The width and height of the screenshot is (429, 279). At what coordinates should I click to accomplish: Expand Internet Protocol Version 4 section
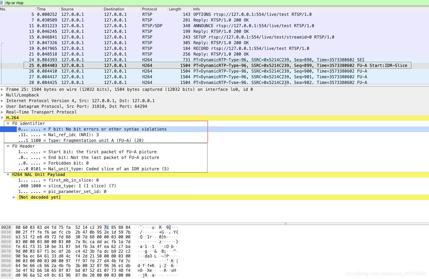(x=2, y=101)
